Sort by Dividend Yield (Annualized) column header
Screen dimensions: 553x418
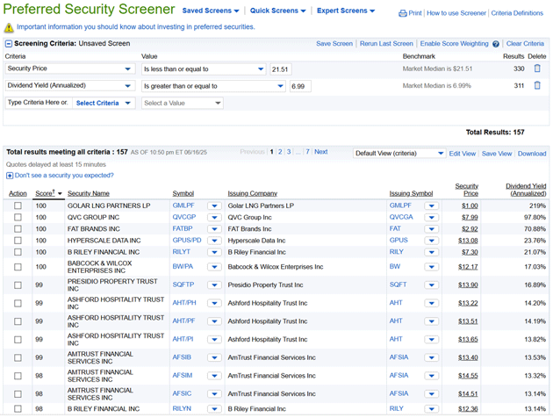[526, 191]
